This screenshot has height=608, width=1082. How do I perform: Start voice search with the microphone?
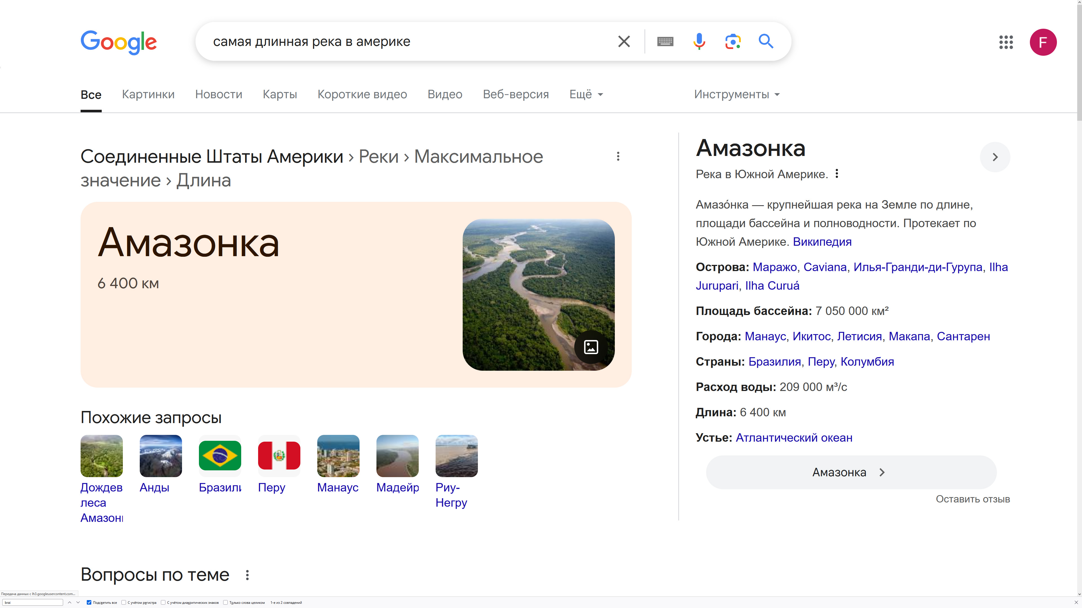(x=699, y=42)
